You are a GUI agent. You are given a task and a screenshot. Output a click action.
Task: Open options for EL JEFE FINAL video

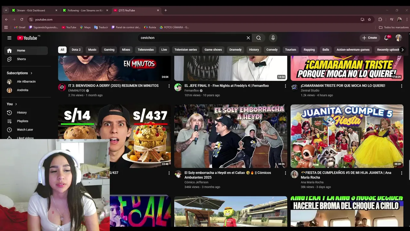point(285,86)
